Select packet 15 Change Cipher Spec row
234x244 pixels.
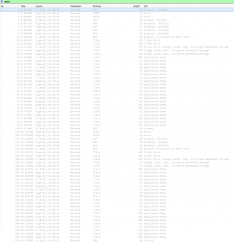[117, 51]
